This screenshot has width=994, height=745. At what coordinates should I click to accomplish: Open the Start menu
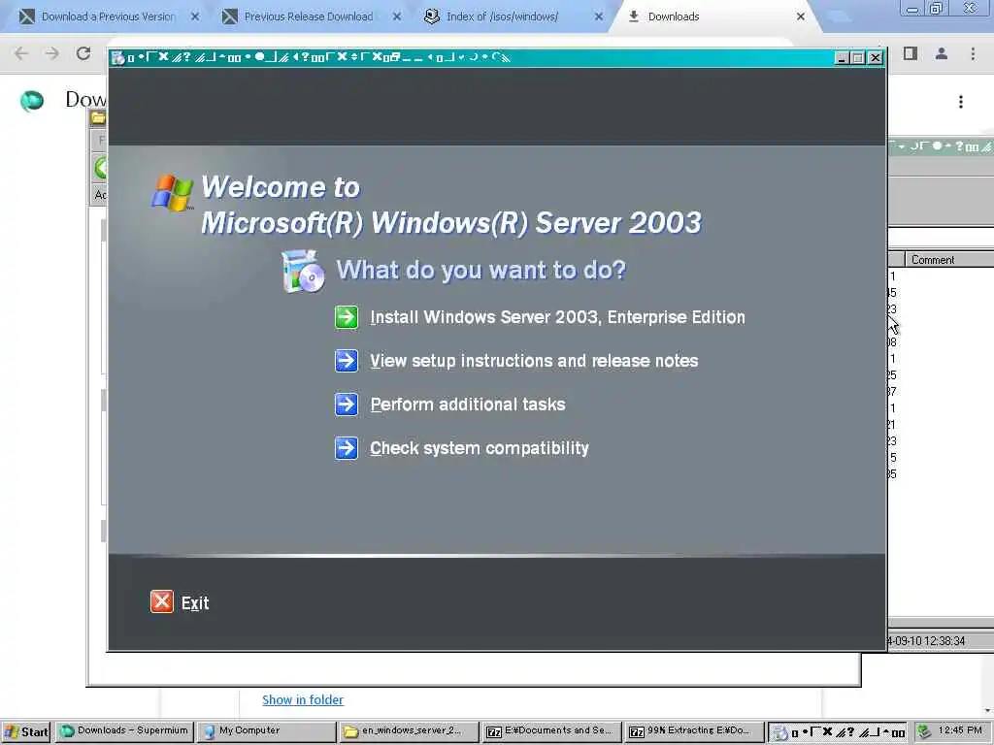pos(26,731)
